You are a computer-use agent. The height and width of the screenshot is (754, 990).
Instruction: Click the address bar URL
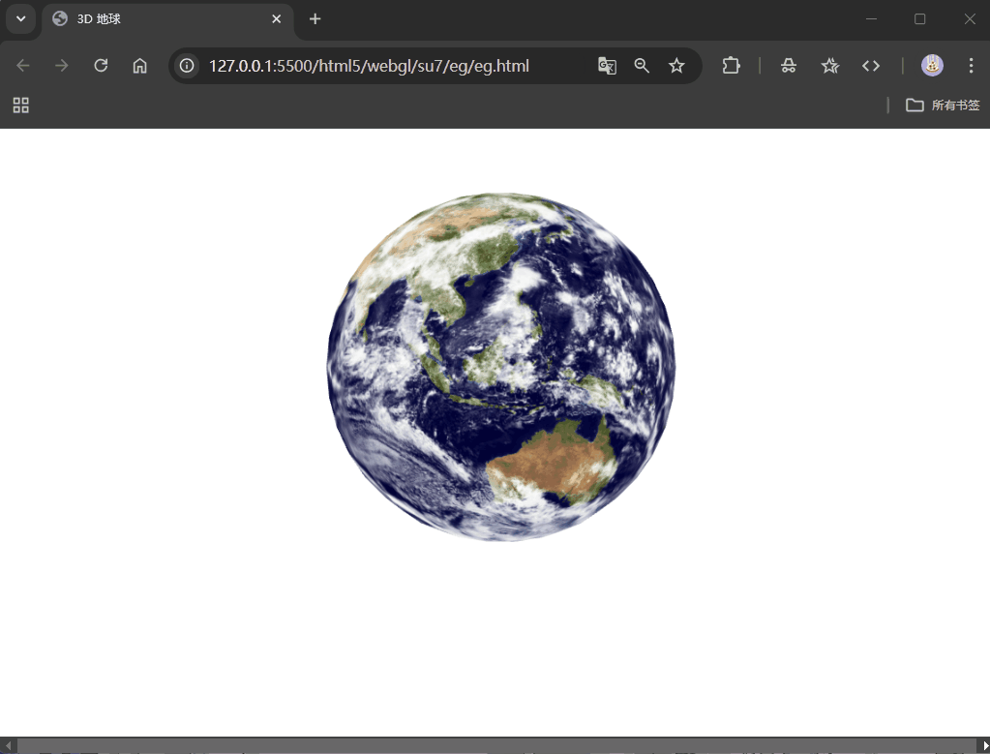368,66
